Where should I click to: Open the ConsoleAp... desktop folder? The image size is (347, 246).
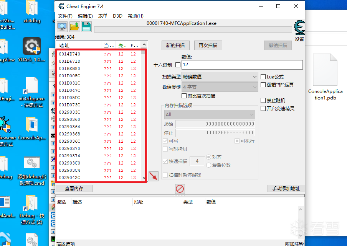[32, 129]
